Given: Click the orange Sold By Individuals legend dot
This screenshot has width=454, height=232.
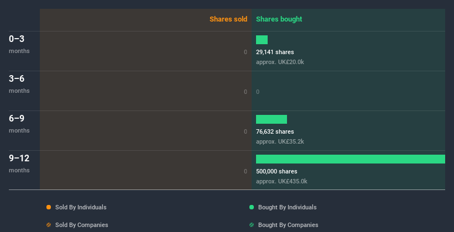Looking at the screenshot, I should coord(49,207).
